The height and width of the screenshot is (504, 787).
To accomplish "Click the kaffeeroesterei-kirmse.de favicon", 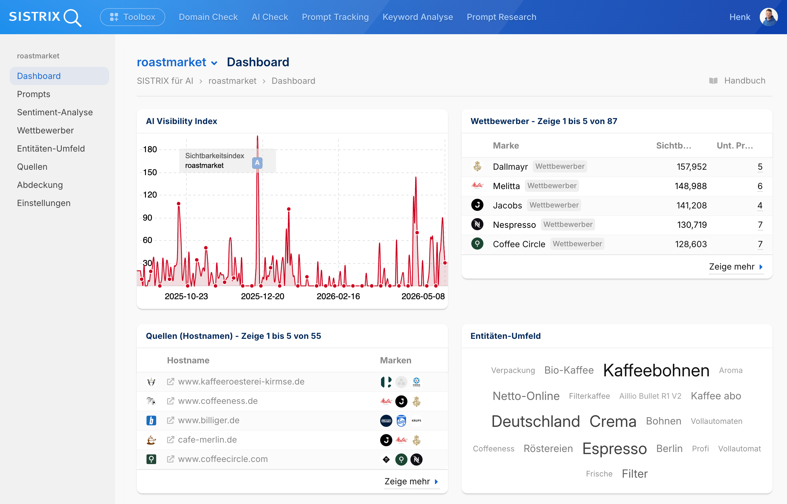I will pyautogui.click(x=151, y=382).
